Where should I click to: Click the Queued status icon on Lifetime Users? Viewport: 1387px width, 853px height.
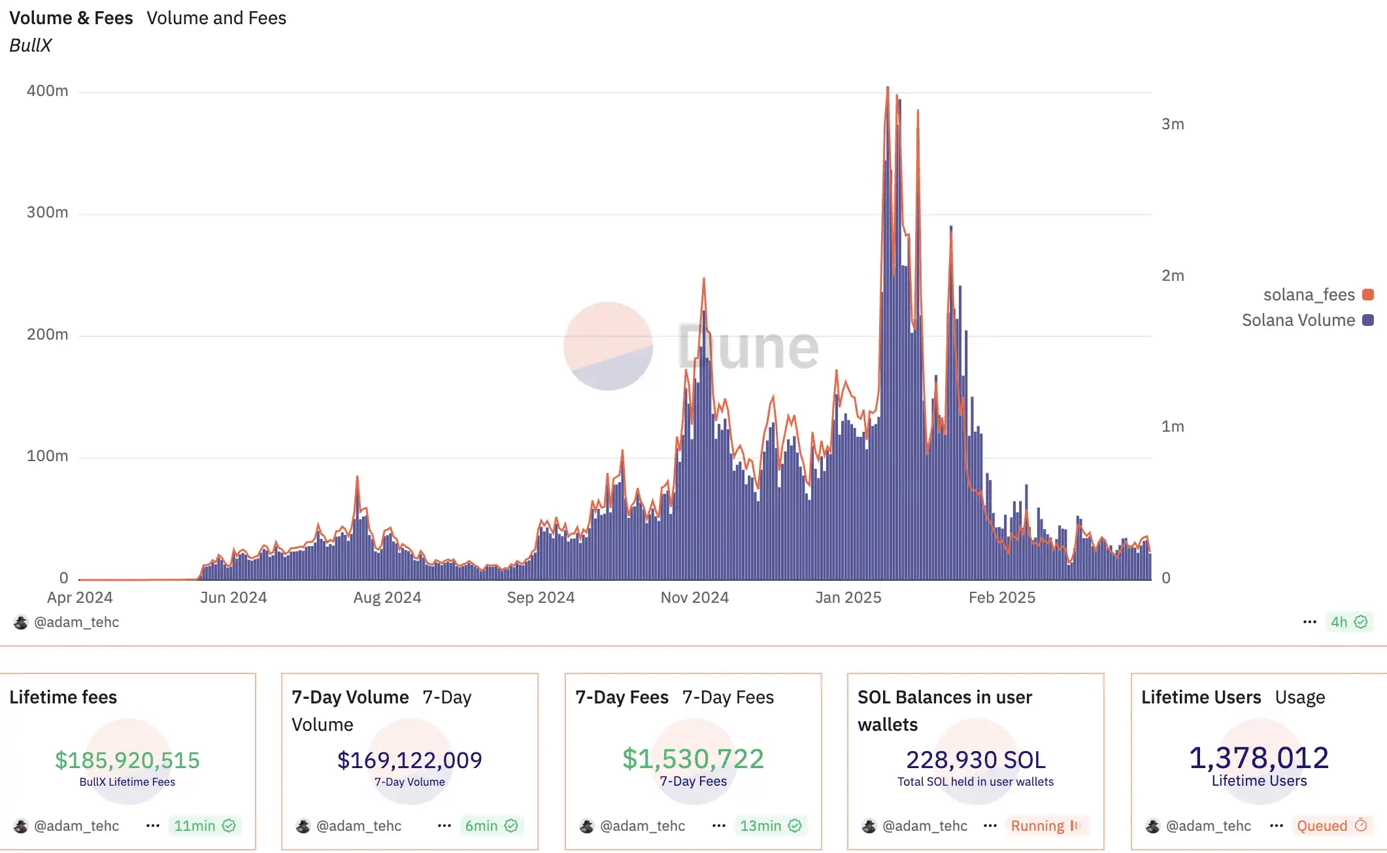pyautogui.click(x=1361, y=826)
